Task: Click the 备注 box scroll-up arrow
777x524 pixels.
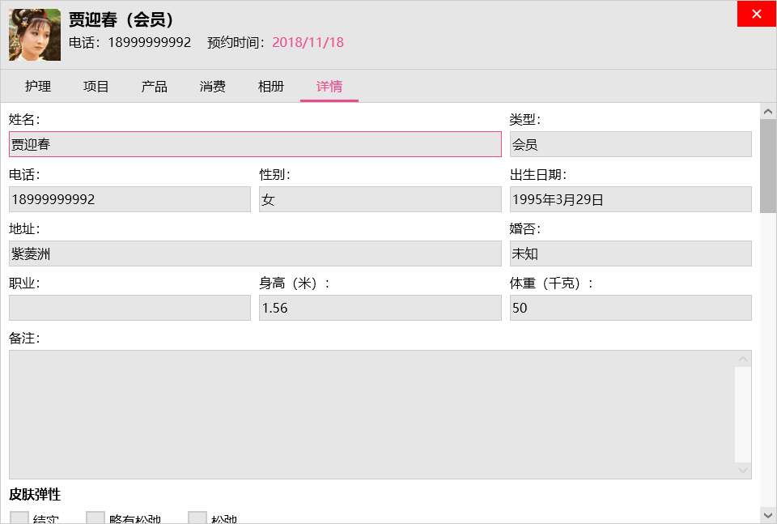Action: pos(743,359)
